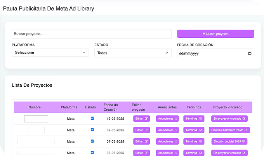Click Sin proyecto vinculado in 19-05-2025 row
Image resolution: width=264 pixels, height=157 pixels.
[229, 119]
